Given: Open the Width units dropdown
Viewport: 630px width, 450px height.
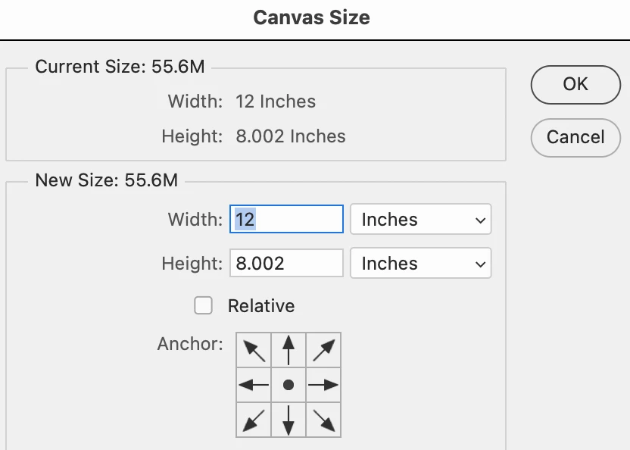Looking at the screenshot, I should (420, 220).
